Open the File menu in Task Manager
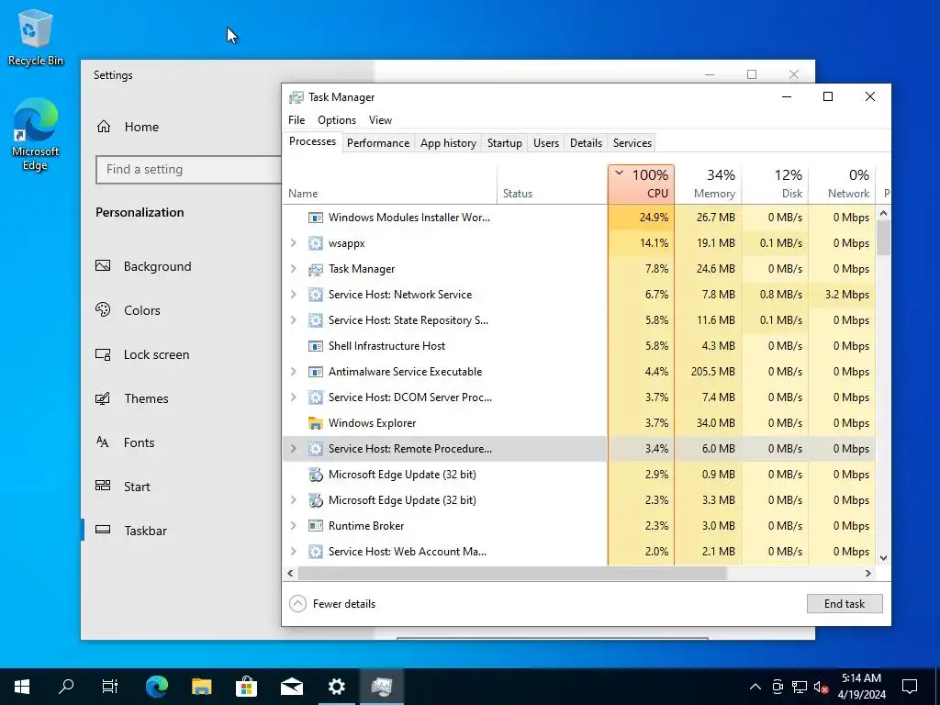Screen dimensions: 940x705 (x=297, y=120)
